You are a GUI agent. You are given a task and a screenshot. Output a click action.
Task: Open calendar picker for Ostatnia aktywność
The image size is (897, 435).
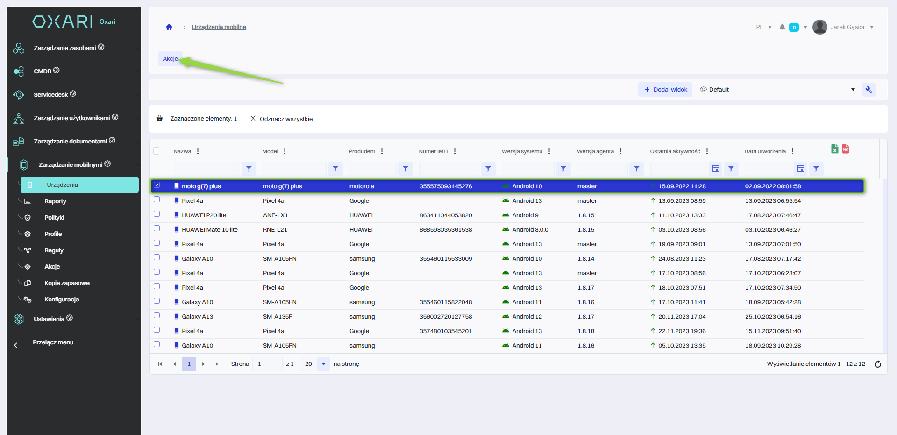pyautogui.click(x=715, y=169)
